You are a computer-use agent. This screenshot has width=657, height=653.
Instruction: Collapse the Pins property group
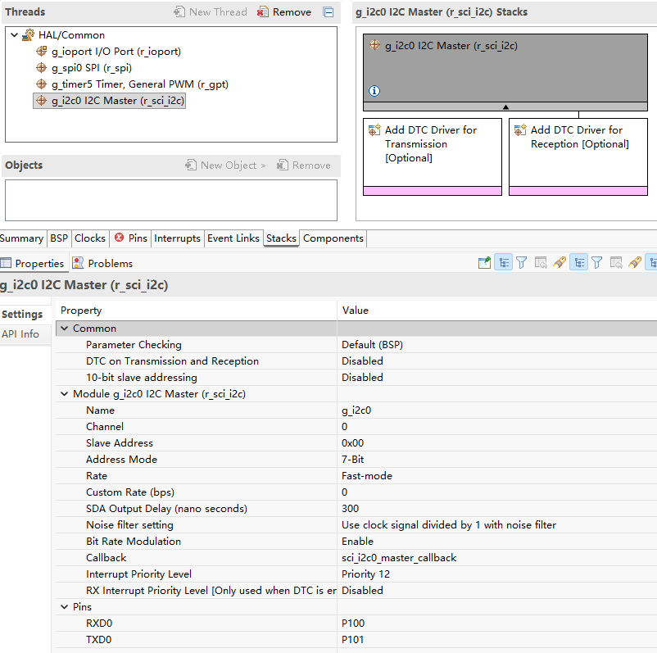(65, 607)
